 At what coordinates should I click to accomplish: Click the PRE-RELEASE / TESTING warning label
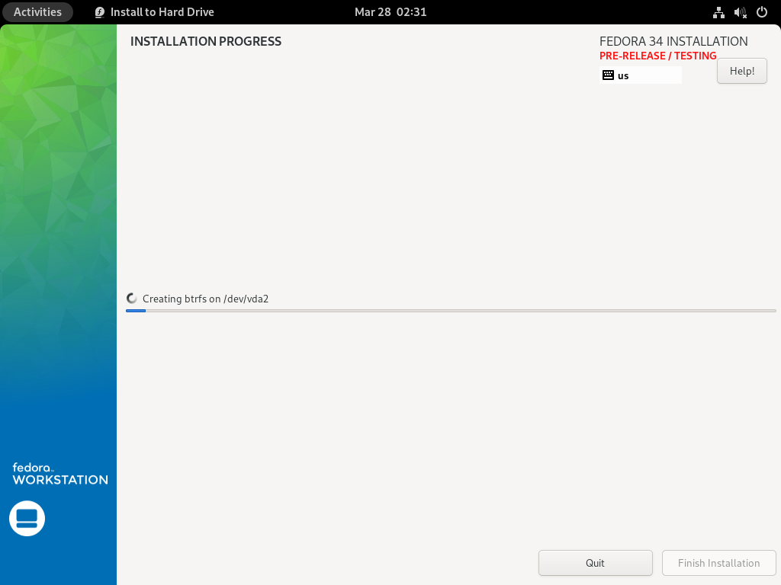click(657, 55)
